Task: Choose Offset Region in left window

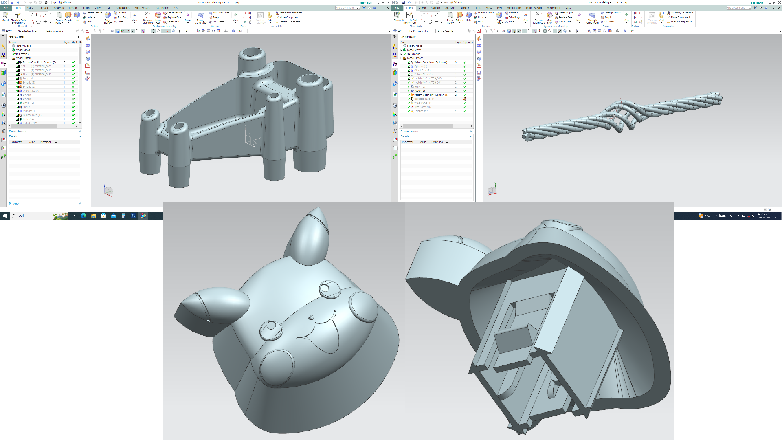Action: point(173,13)
